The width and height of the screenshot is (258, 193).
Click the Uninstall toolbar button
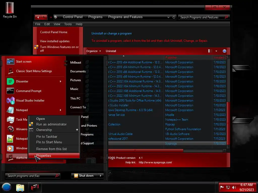pos(111,51)
